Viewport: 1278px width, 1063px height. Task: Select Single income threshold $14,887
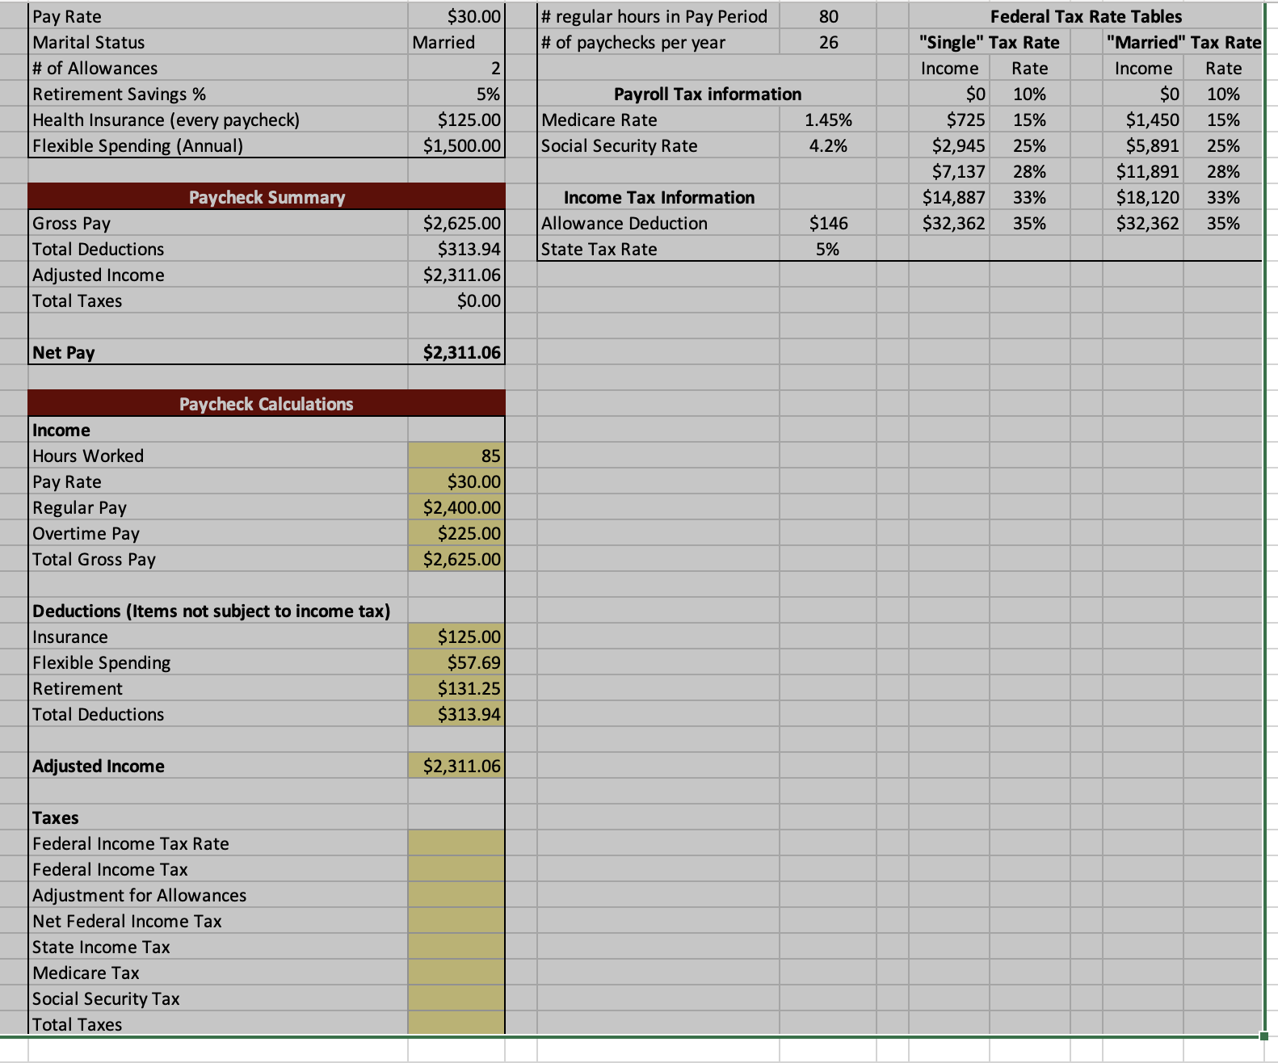pyautogui.click(x=949, y=197)
